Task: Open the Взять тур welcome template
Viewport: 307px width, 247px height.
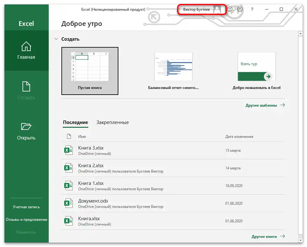Action: 256,67
